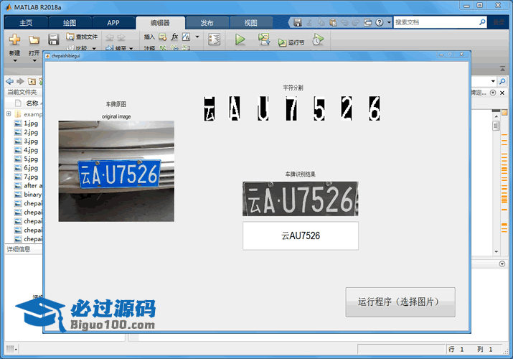Select file 5.jpg in file browser
Screen dimensions: 513x359
coord(27,159)
